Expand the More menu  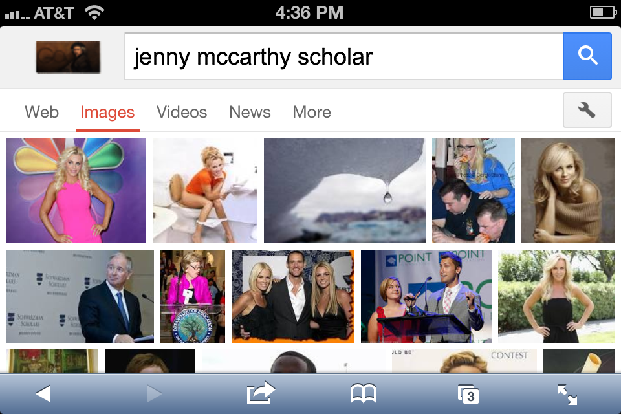(312, 112)
